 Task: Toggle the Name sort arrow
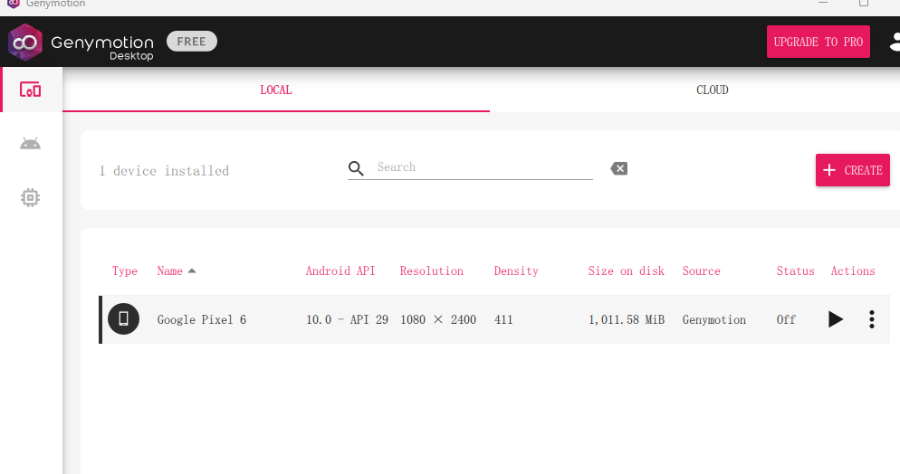click(x=192, y=271)
